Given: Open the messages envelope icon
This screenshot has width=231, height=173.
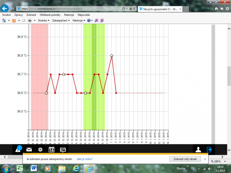Looking at the screenshot, I should [29, 150].
